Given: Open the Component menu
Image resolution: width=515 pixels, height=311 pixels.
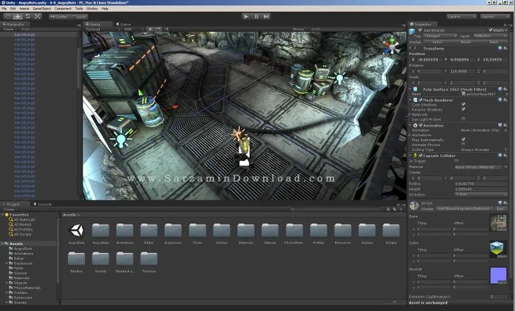Looking at the screenshot, I should pyautogui.click(x=63, y=9).
